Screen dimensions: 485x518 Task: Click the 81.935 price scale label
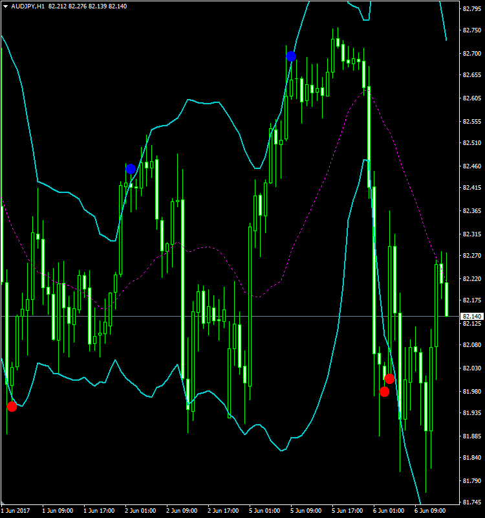pyautogui.click(x=472, y=413)
